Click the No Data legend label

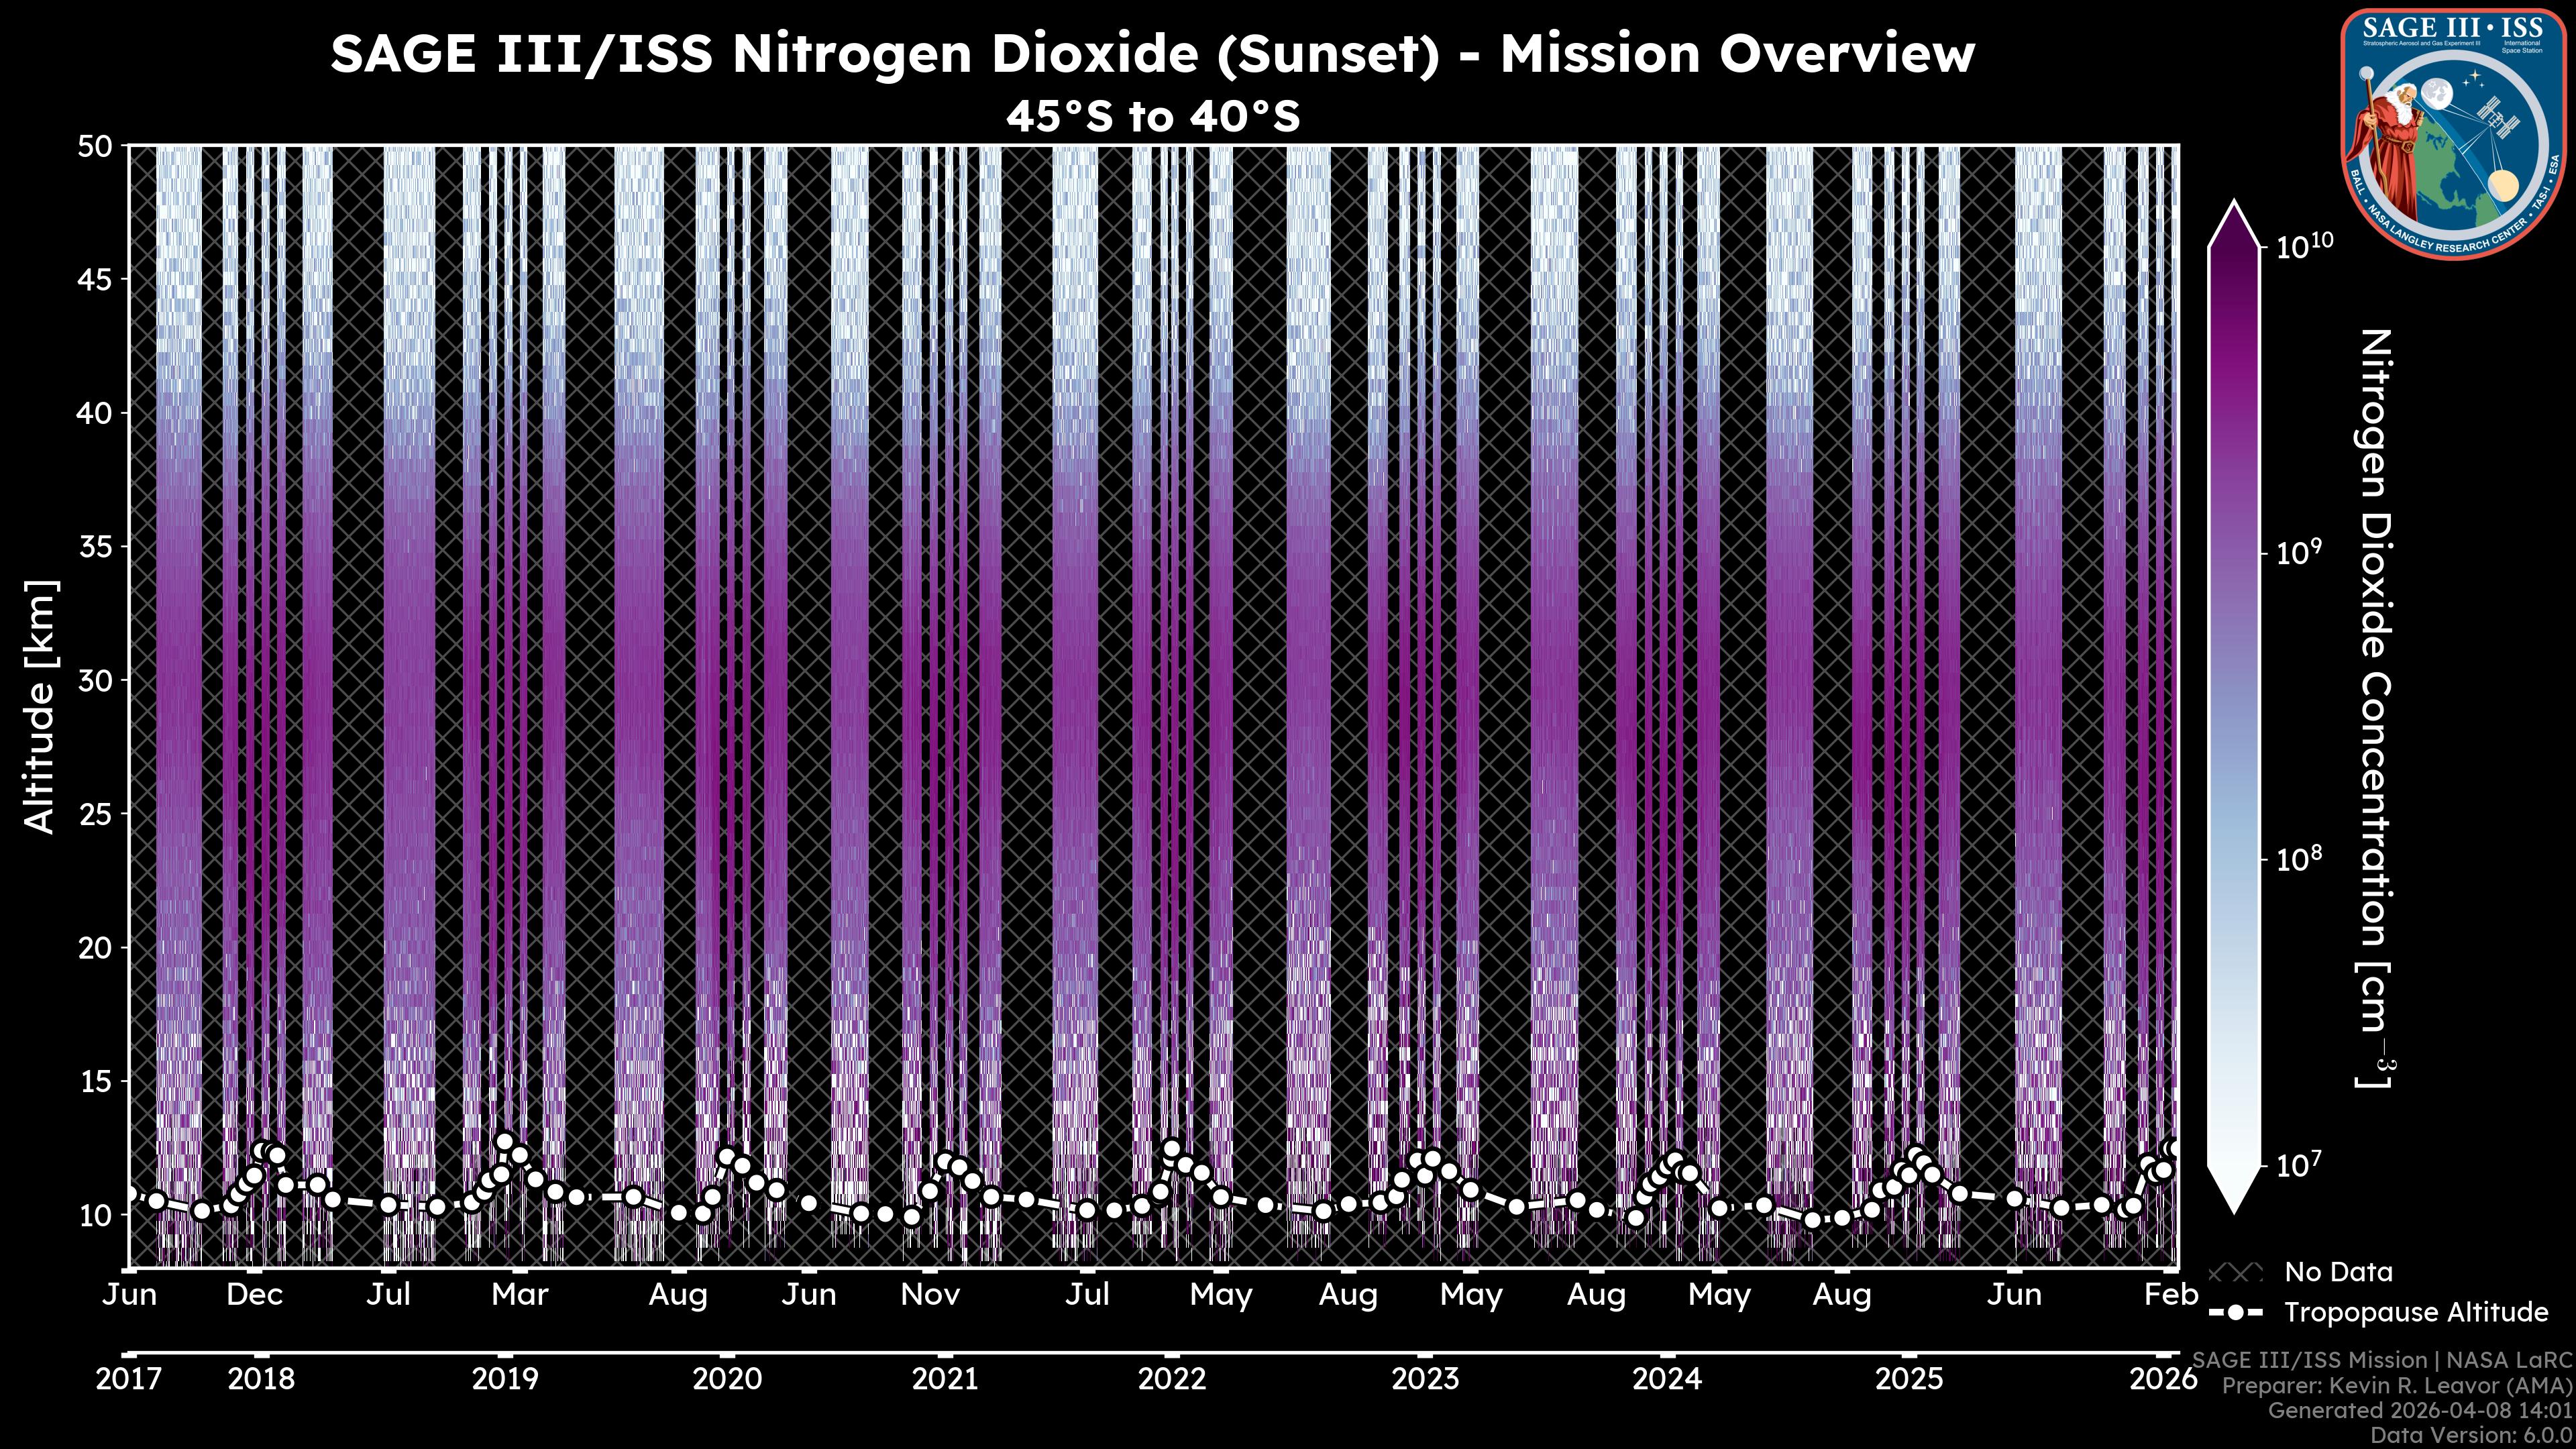click(x=2338, y=1273)
